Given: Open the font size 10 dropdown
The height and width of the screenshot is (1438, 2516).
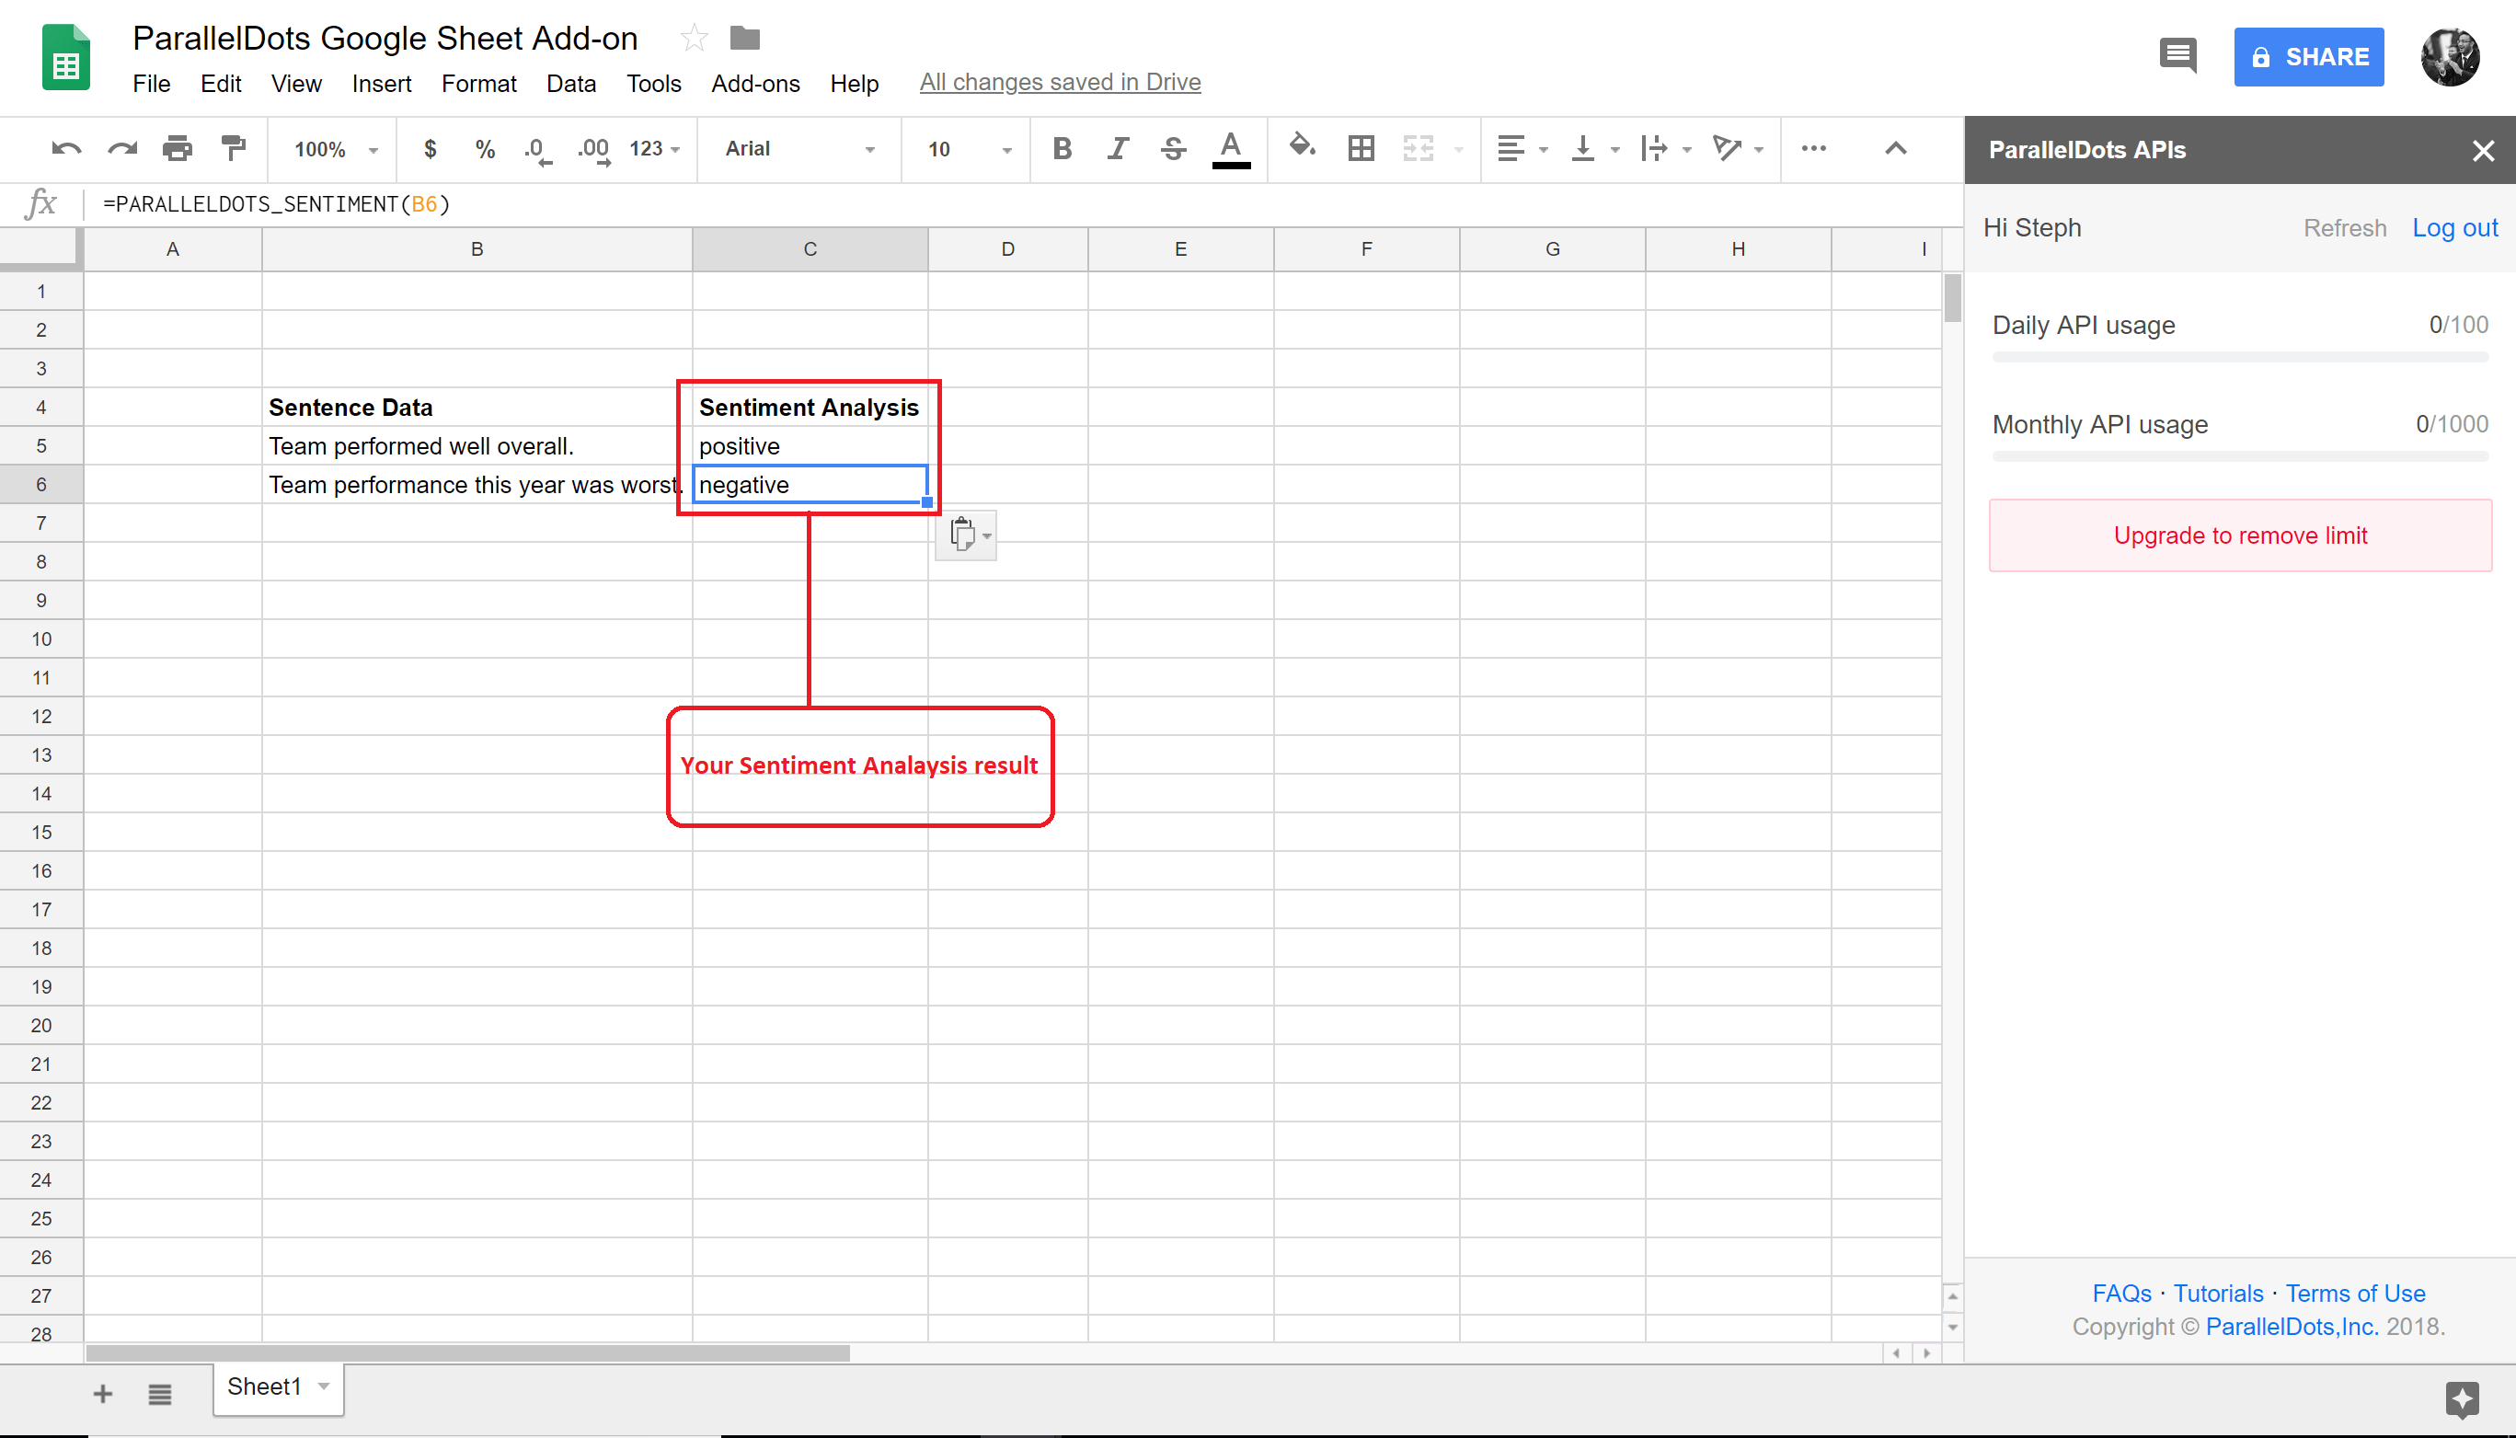Looking at the screenshot, I should 970,149.
